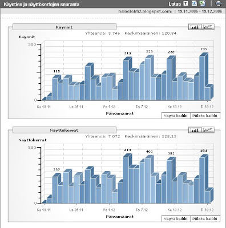Click the 300 y-axis maximum in Käynnit chart
The height and width of the screenshot is (228, 226).
(32, 44)
